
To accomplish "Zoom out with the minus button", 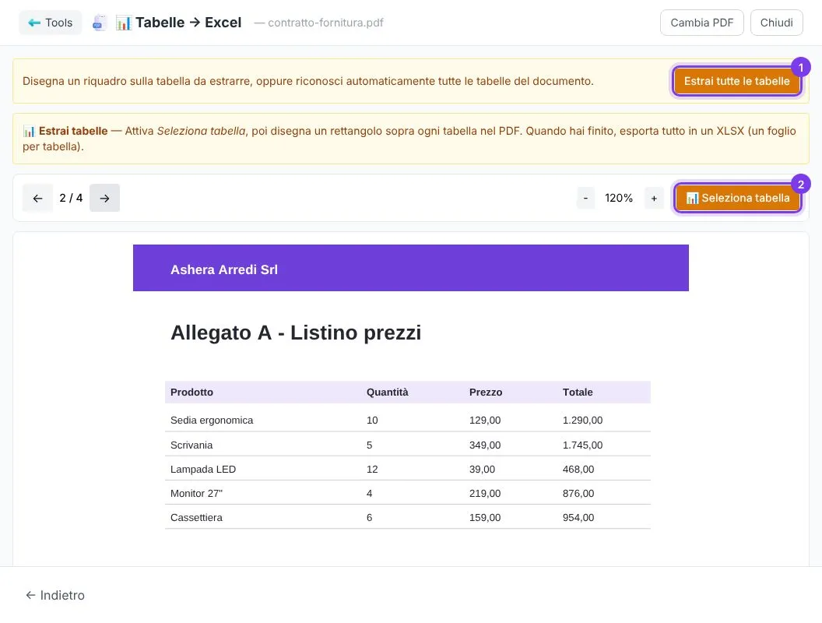I will point(585,199).
